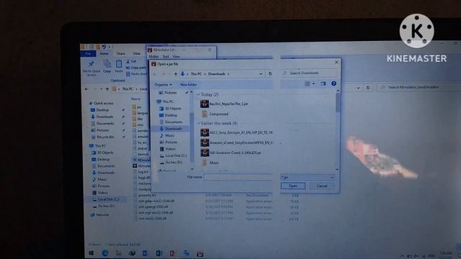Click Copy icon in Explorer ribbon
The width and height of the screenshot is (461, 259).
coord(107,66)
